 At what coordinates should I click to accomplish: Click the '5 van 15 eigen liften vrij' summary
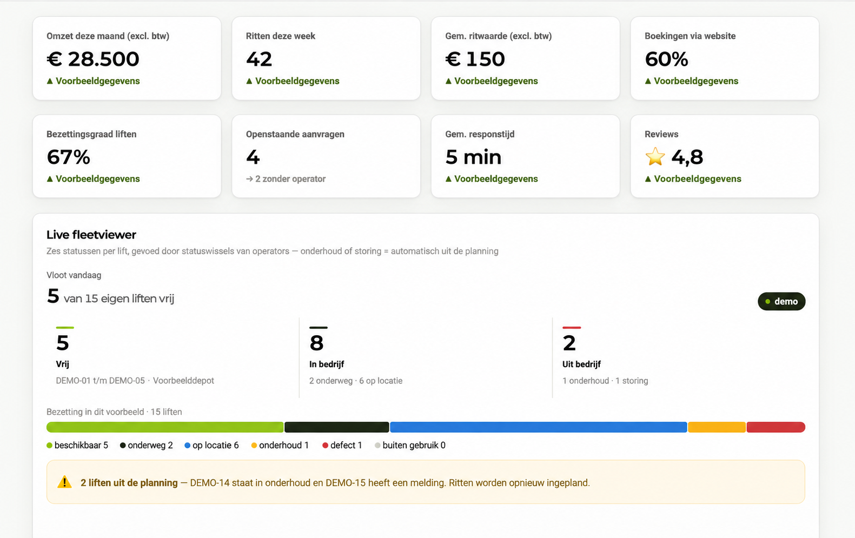[x=110, y=297]
